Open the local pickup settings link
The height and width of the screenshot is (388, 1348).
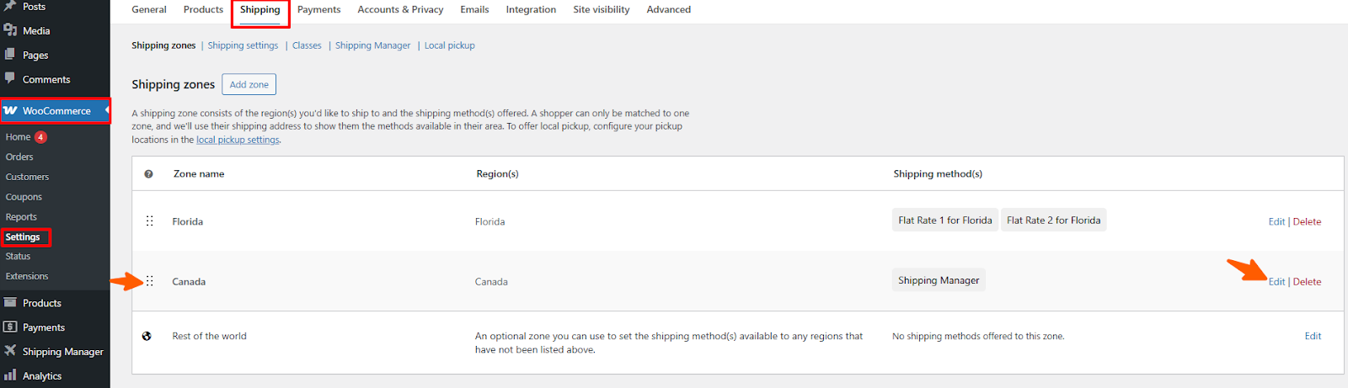point(238,140)
